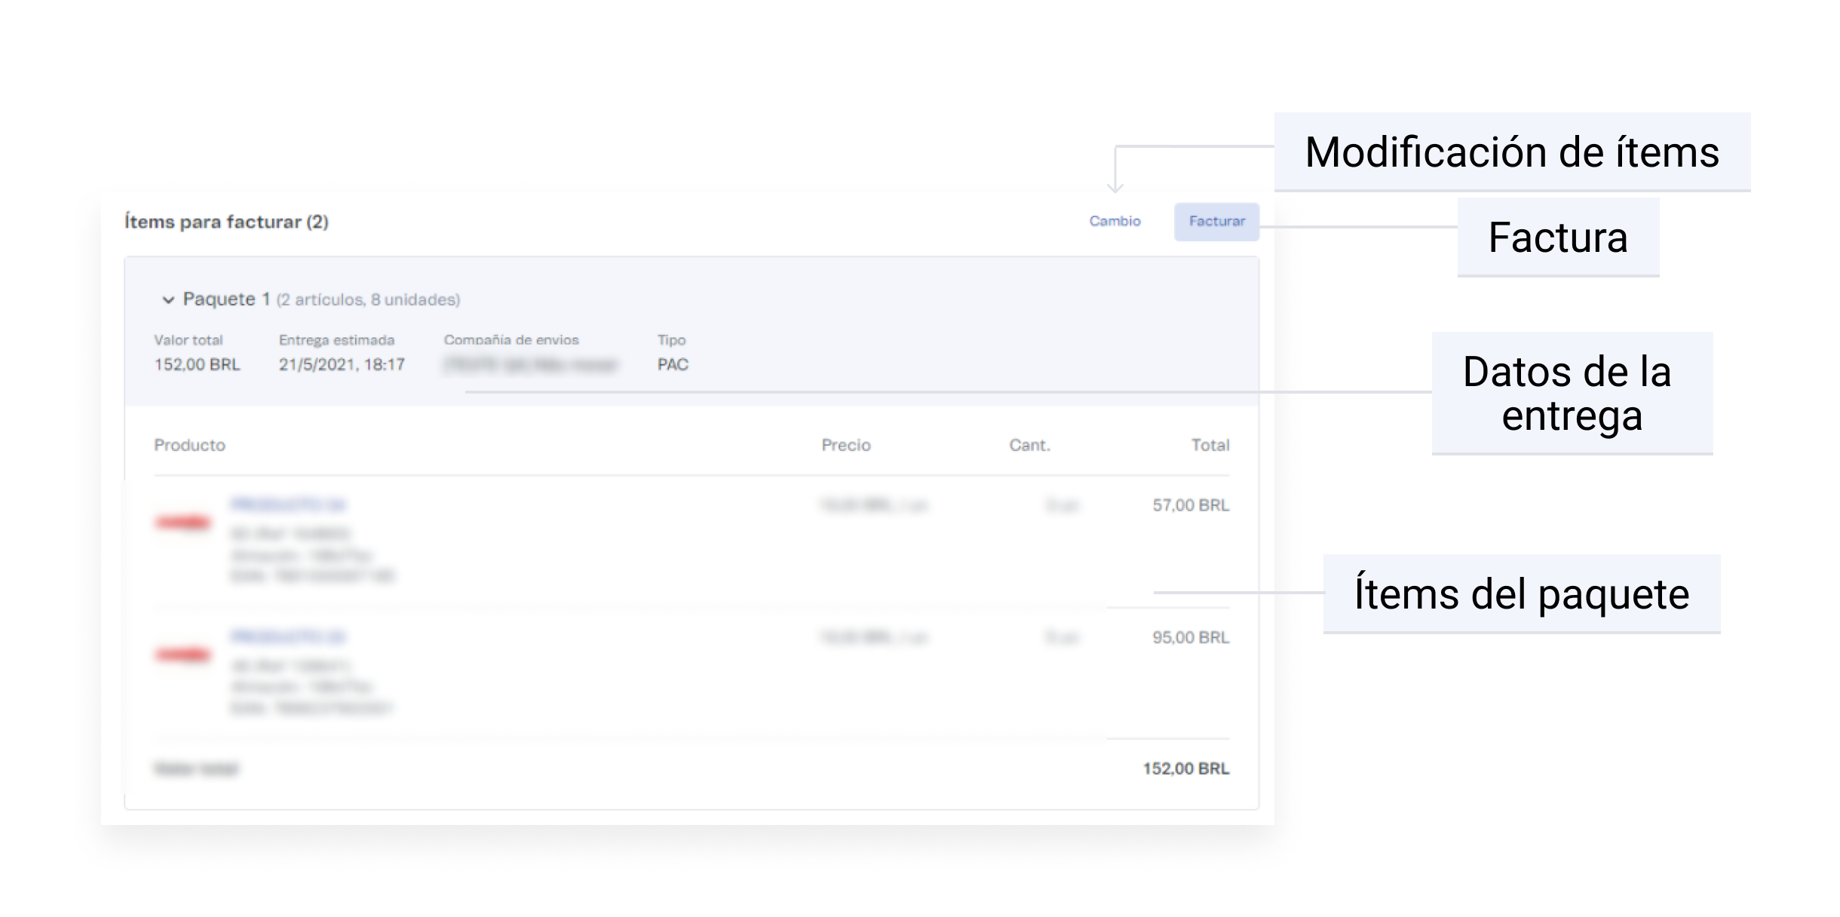Click the PAC shipping type value
Screen dimensions: 1840x917
click(672, 365)
